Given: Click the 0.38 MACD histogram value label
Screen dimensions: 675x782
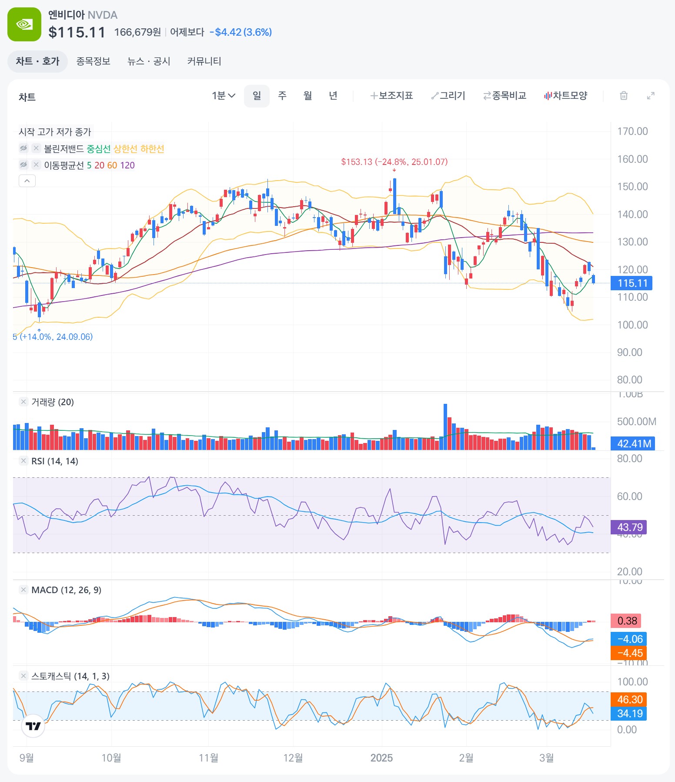Looking at the screenshot, I should click(x=626, y=621).
